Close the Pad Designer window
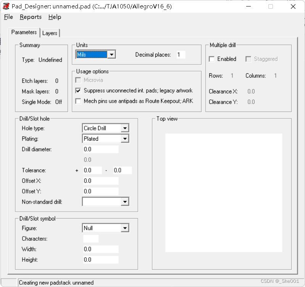 [x=293, y=6]
